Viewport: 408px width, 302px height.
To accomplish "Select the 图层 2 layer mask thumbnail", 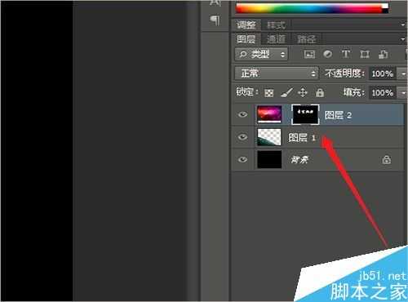I will click(x=305, y=114).
